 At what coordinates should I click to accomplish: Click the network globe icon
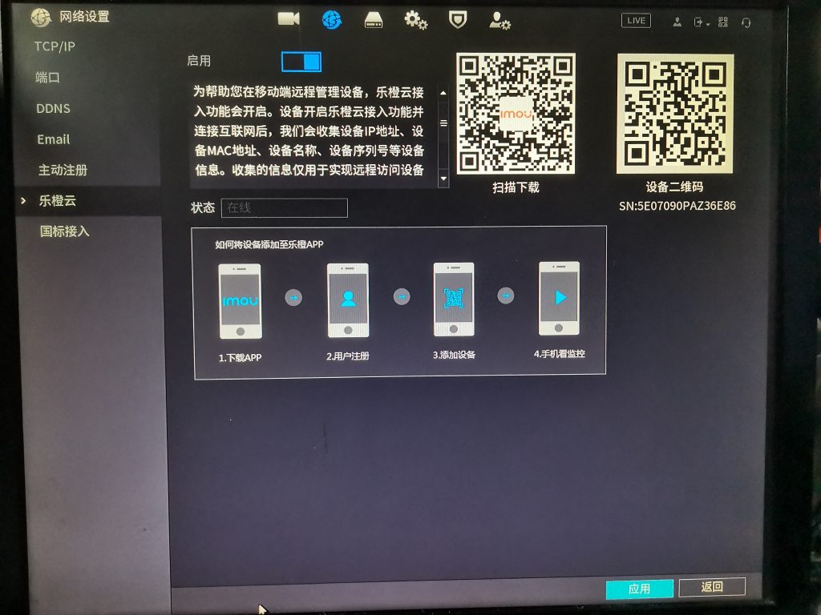(x=331, y=20)
